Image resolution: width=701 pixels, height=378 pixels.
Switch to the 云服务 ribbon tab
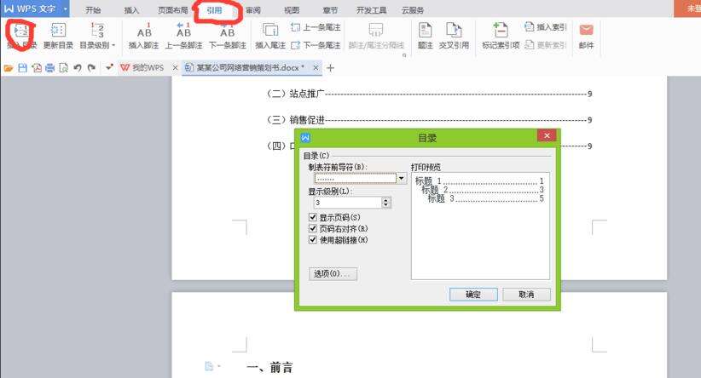point(412,10)
